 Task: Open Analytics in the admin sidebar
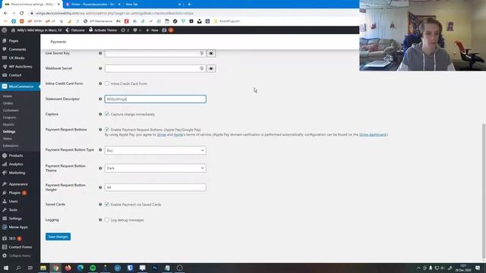(x=16, y=165)
